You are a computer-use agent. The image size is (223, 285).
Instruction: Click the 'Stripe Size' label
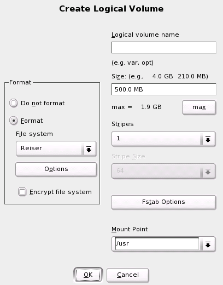pyautogui.click(x=128, y=157)
